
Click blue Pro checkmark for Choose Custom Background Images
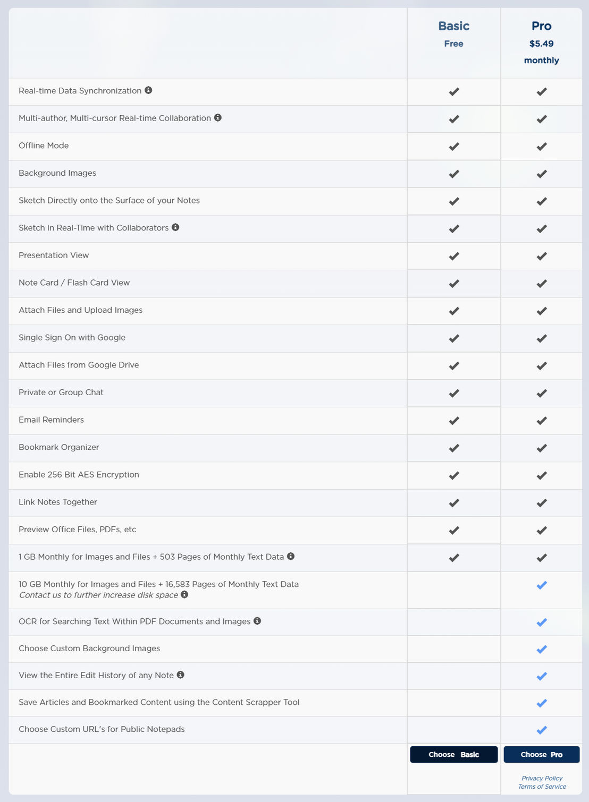pyautogui.click(x=542, y=650)
